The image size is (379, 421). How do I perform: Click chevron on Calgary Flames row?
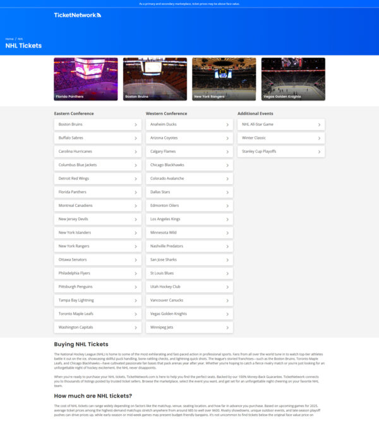[227, 151]
